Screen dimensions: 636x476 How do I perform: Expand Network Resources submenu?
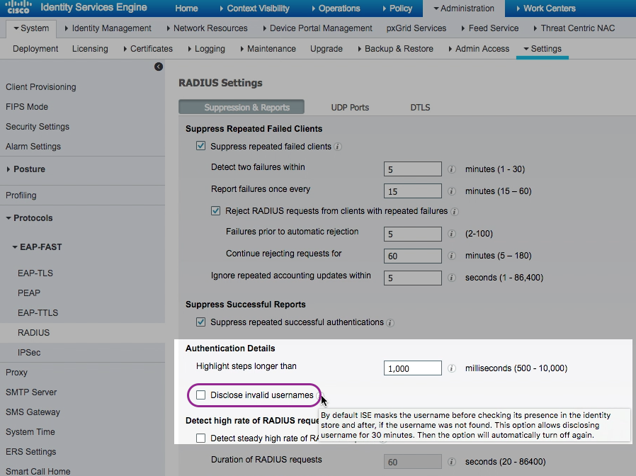point(207,28)
